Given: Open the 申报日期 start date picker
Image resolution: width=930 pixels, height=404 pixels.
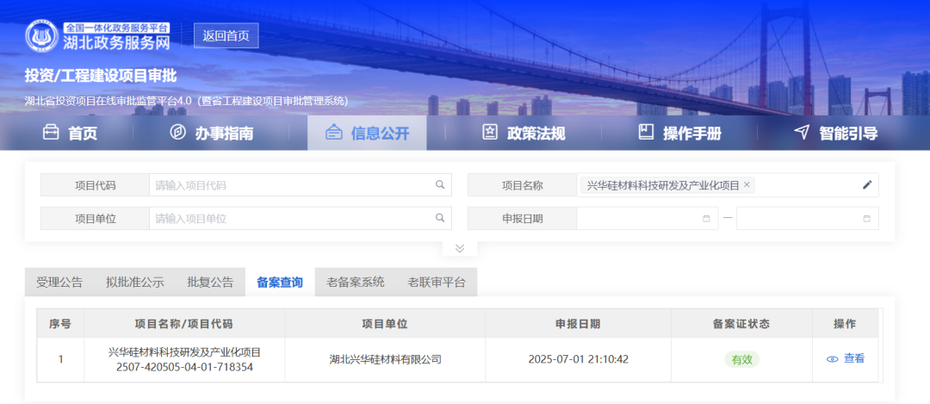Looking at the screenshot, I should point(647,218).
